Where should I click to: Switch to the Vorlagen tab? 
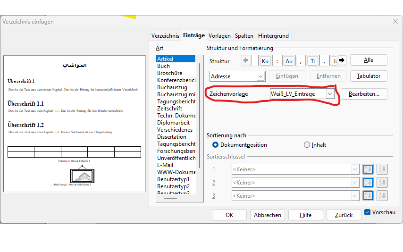[219, 36]
